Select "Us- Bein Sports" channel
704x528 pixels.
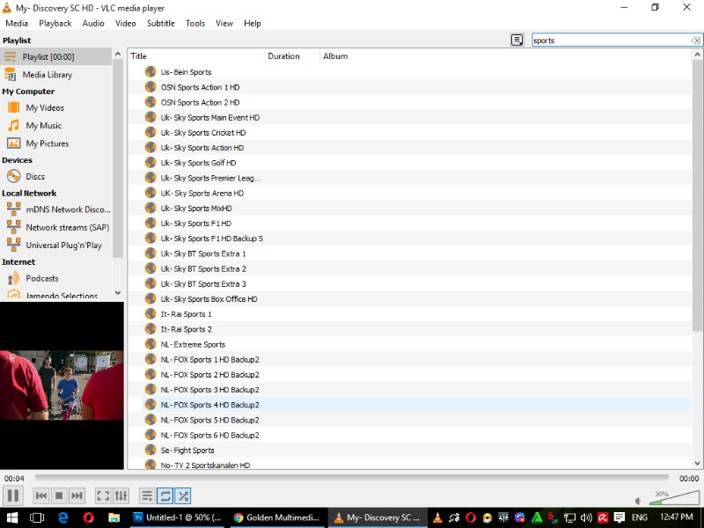coord(409,72)
